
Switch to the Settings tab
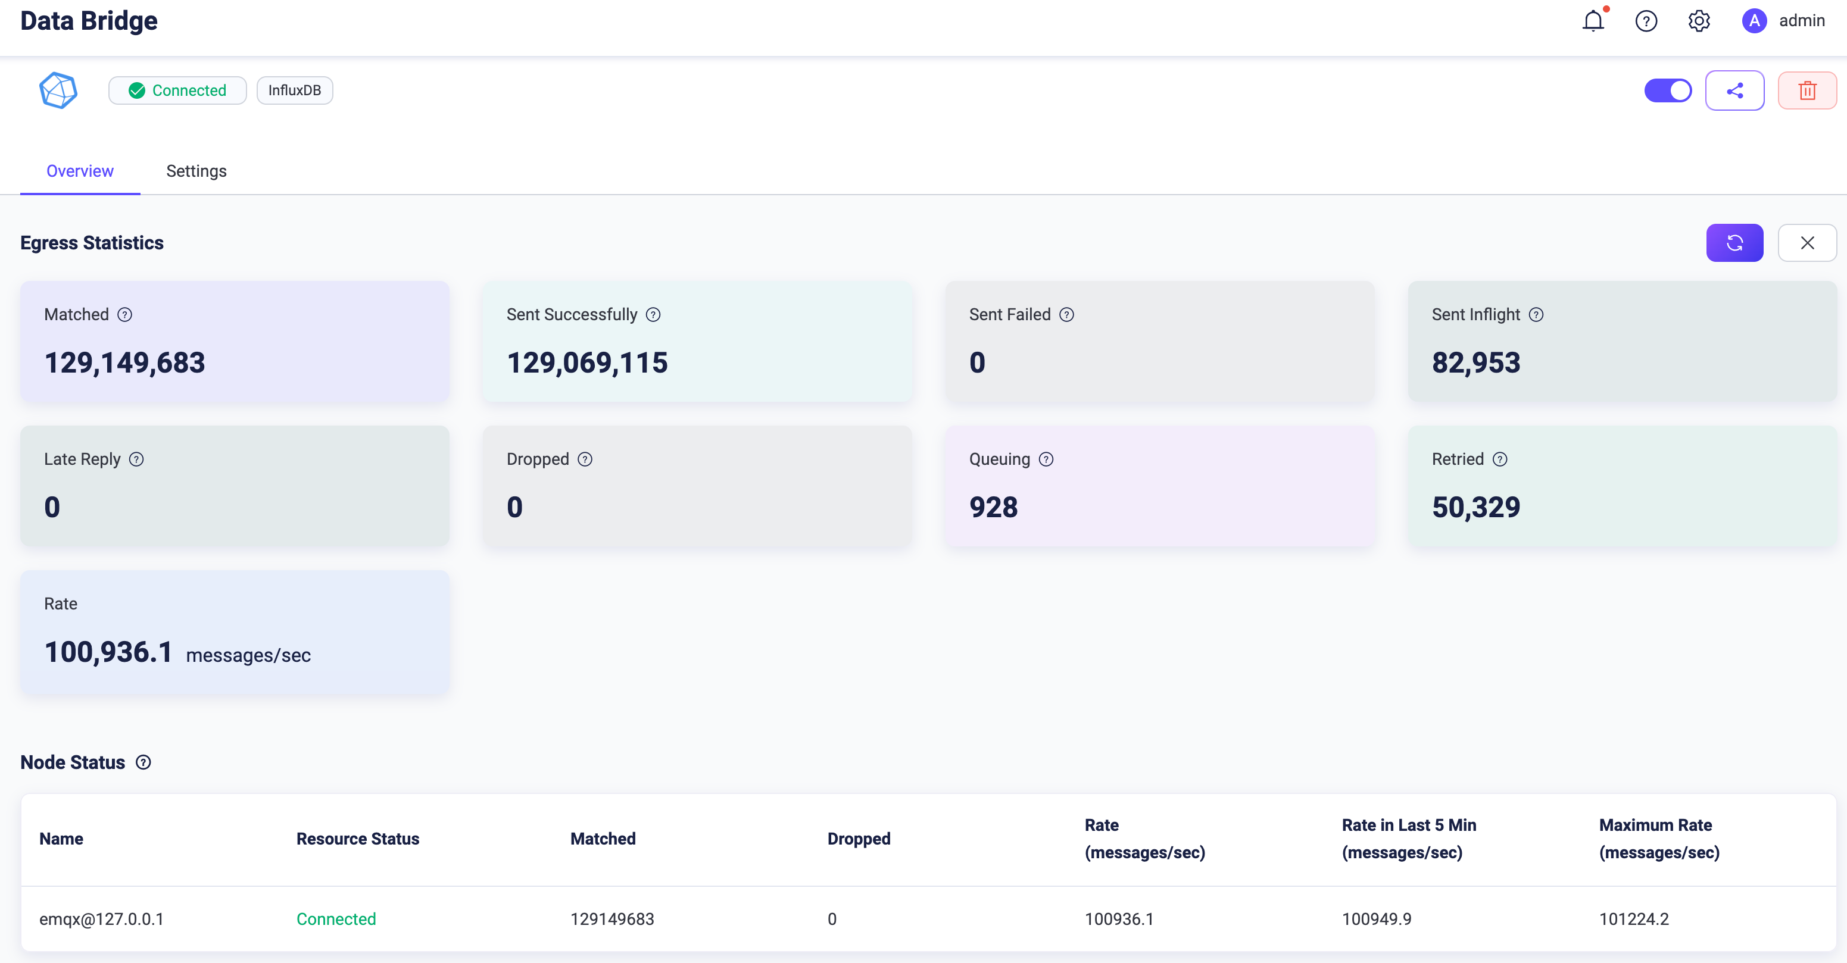(195, 170)
